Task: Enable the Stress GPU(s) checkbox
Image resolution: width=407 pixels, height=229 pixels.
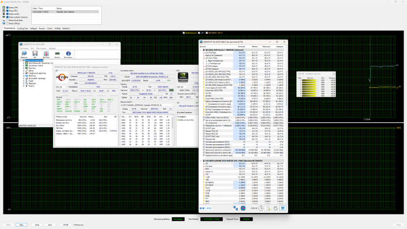Action: 7,23
